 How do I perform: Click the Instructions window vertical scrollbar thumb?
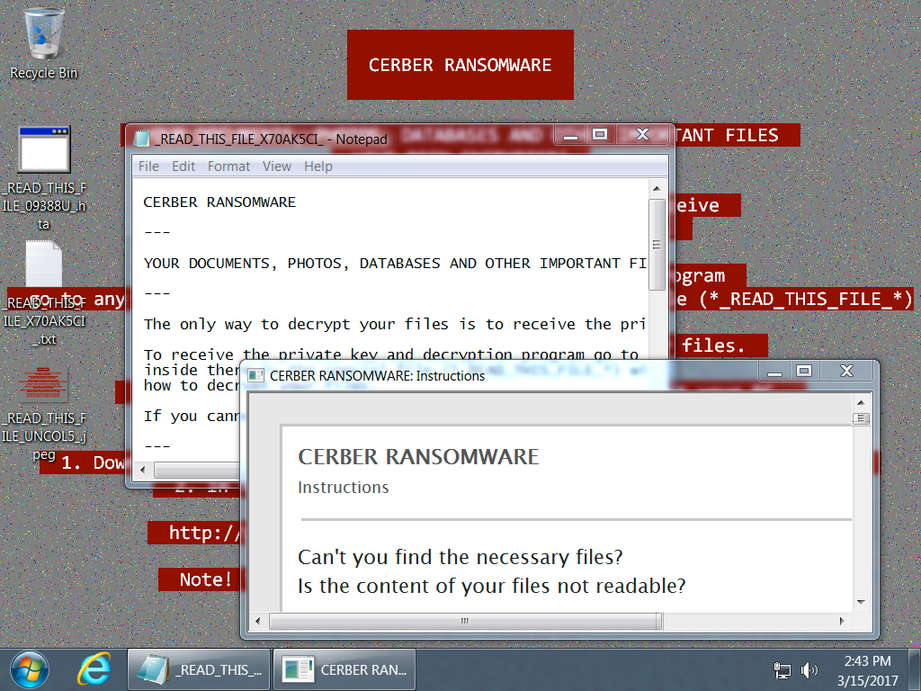(861, 418)
